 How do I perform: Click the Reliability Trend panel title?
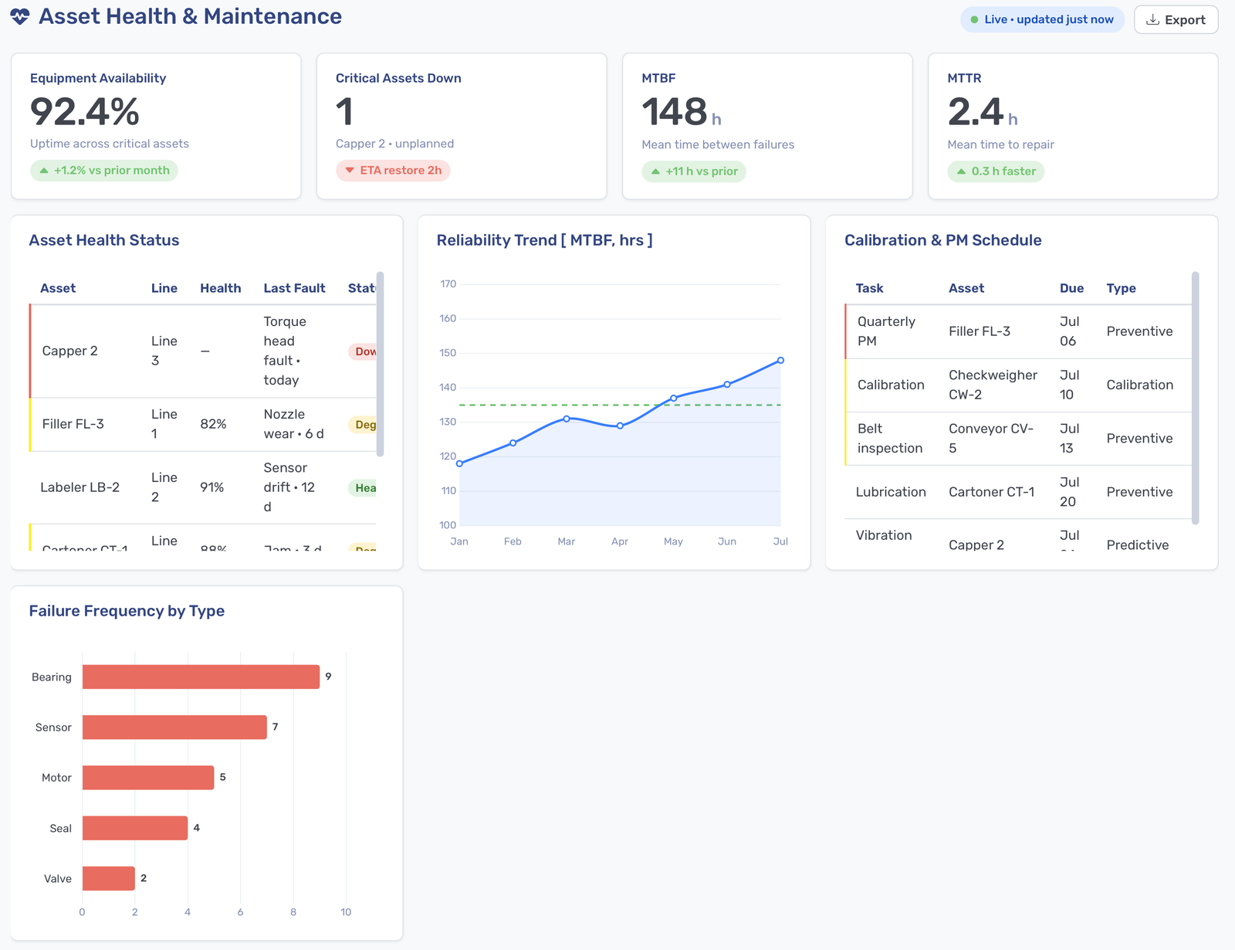544,240
